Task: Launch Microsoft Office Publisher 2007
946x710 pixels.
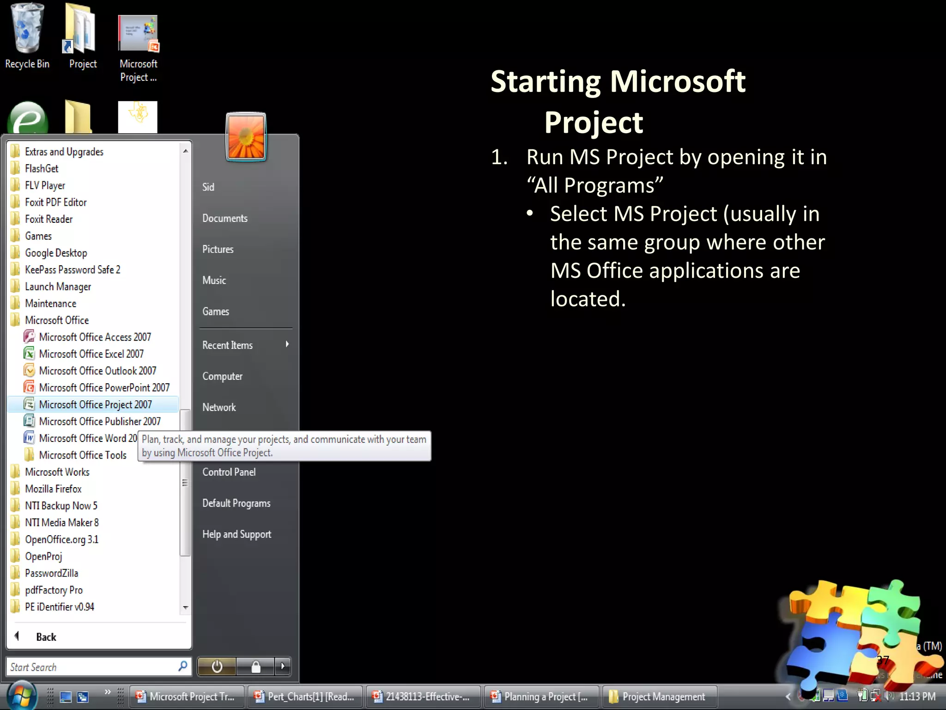Action: point(100,422)
